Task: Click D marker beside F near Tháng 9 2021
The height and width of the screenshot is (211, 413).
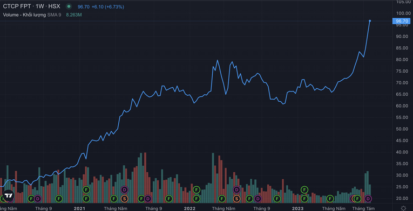Action: (148, 199)
